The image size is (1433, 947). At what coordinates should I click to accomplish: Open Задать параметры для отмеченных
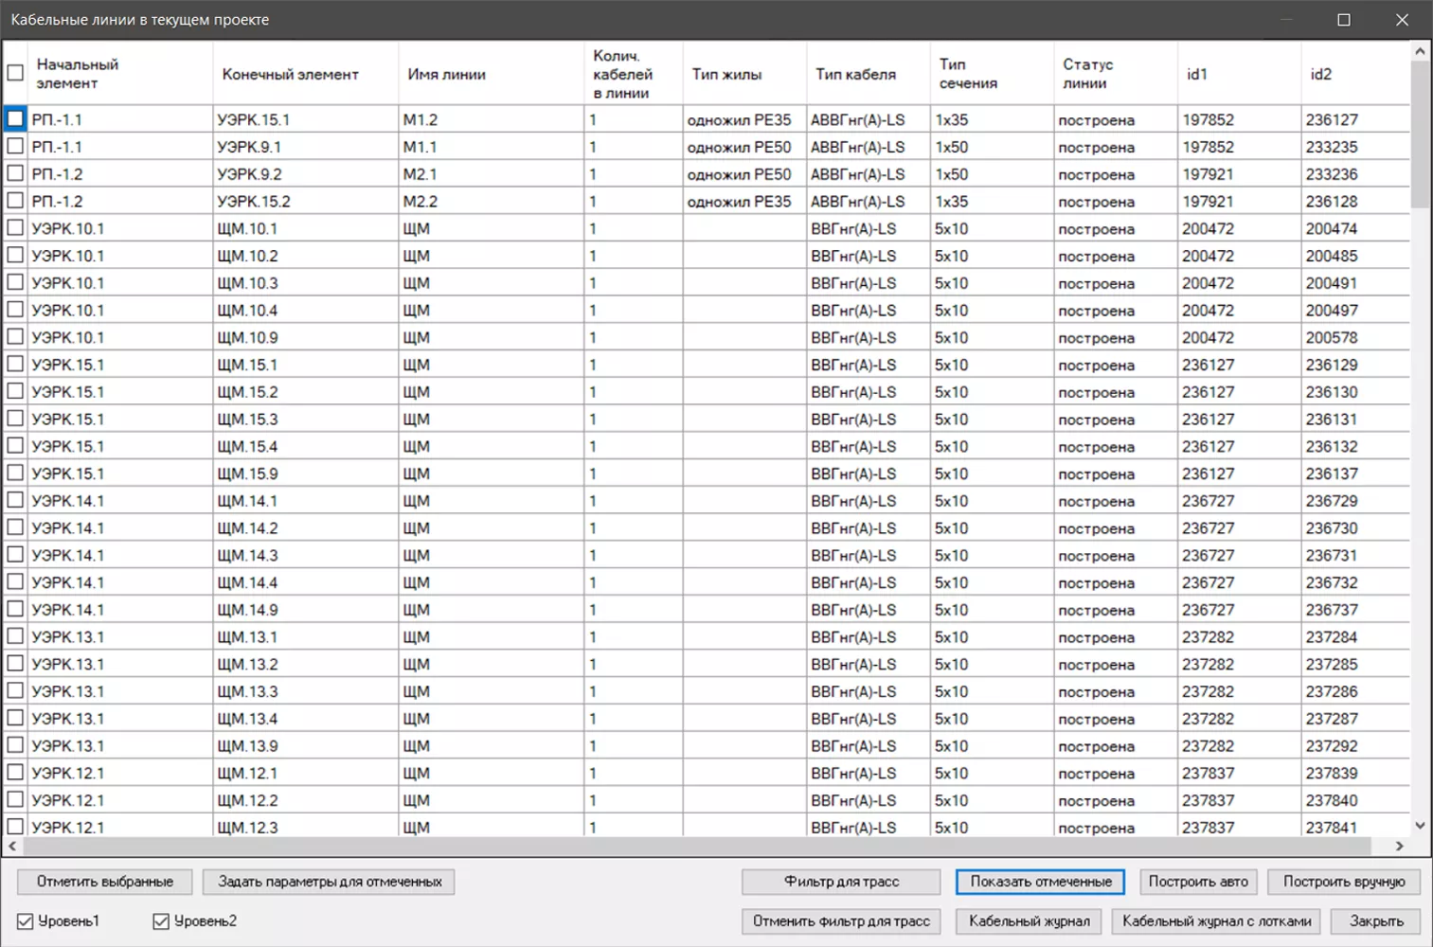(330, 882)
